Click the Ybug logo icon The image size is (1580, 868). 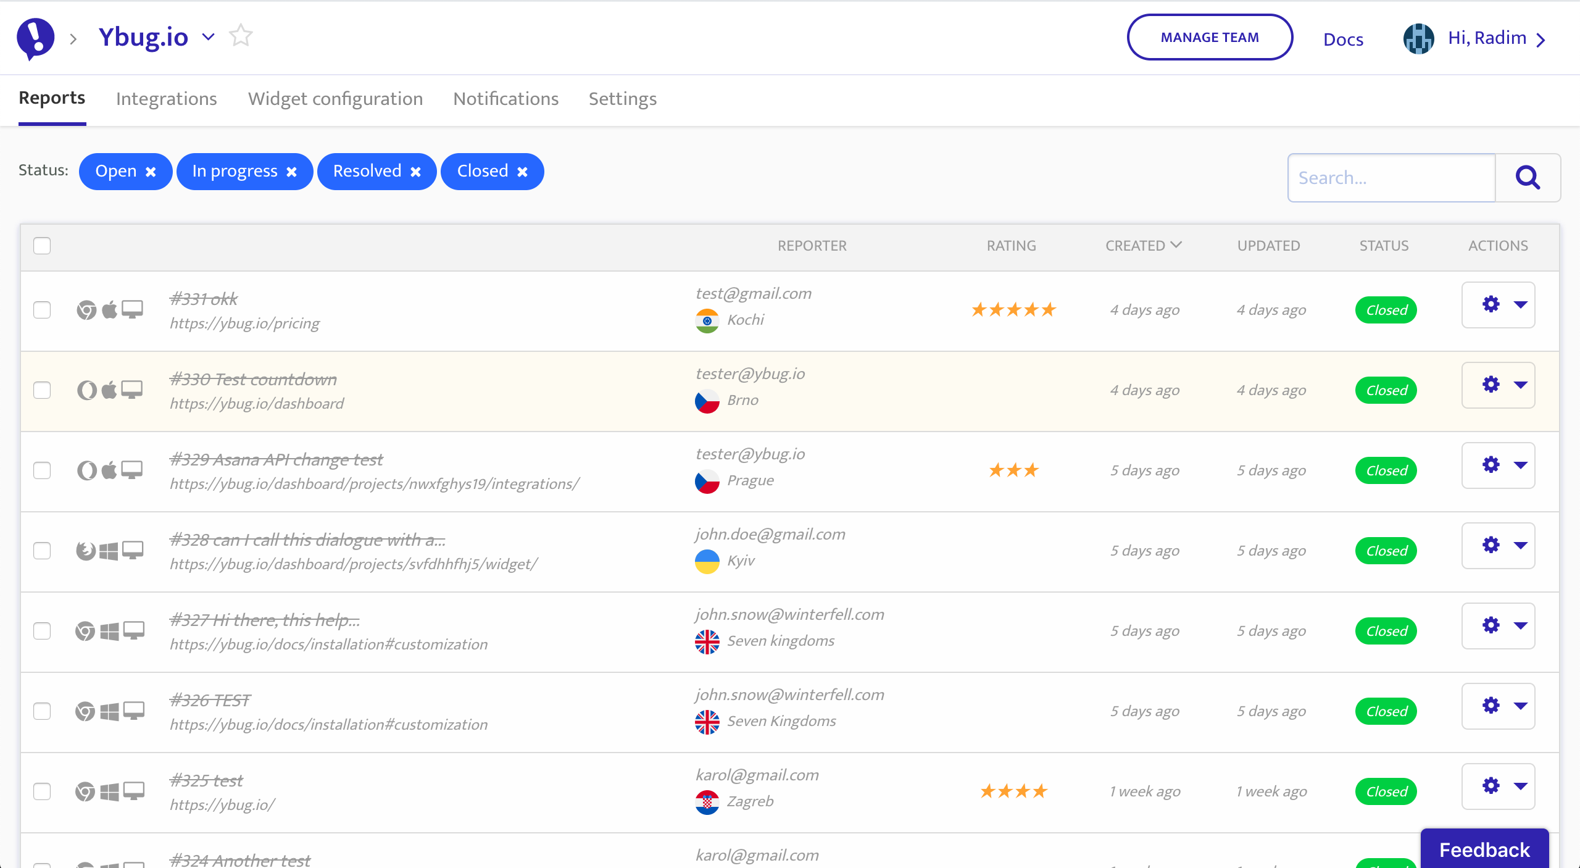[x=35, y=38]
